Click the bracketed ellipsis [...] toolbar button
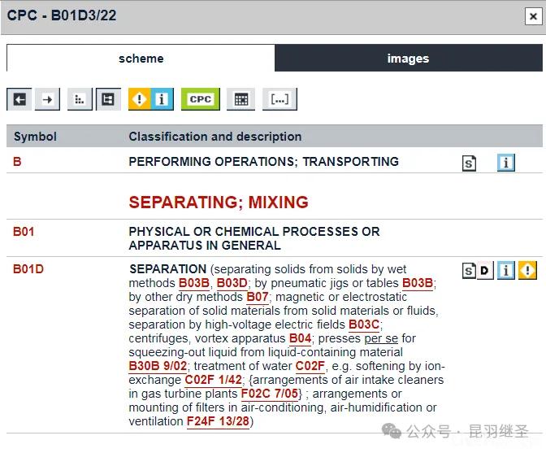546x453 pixels. [x=279, y=99]
